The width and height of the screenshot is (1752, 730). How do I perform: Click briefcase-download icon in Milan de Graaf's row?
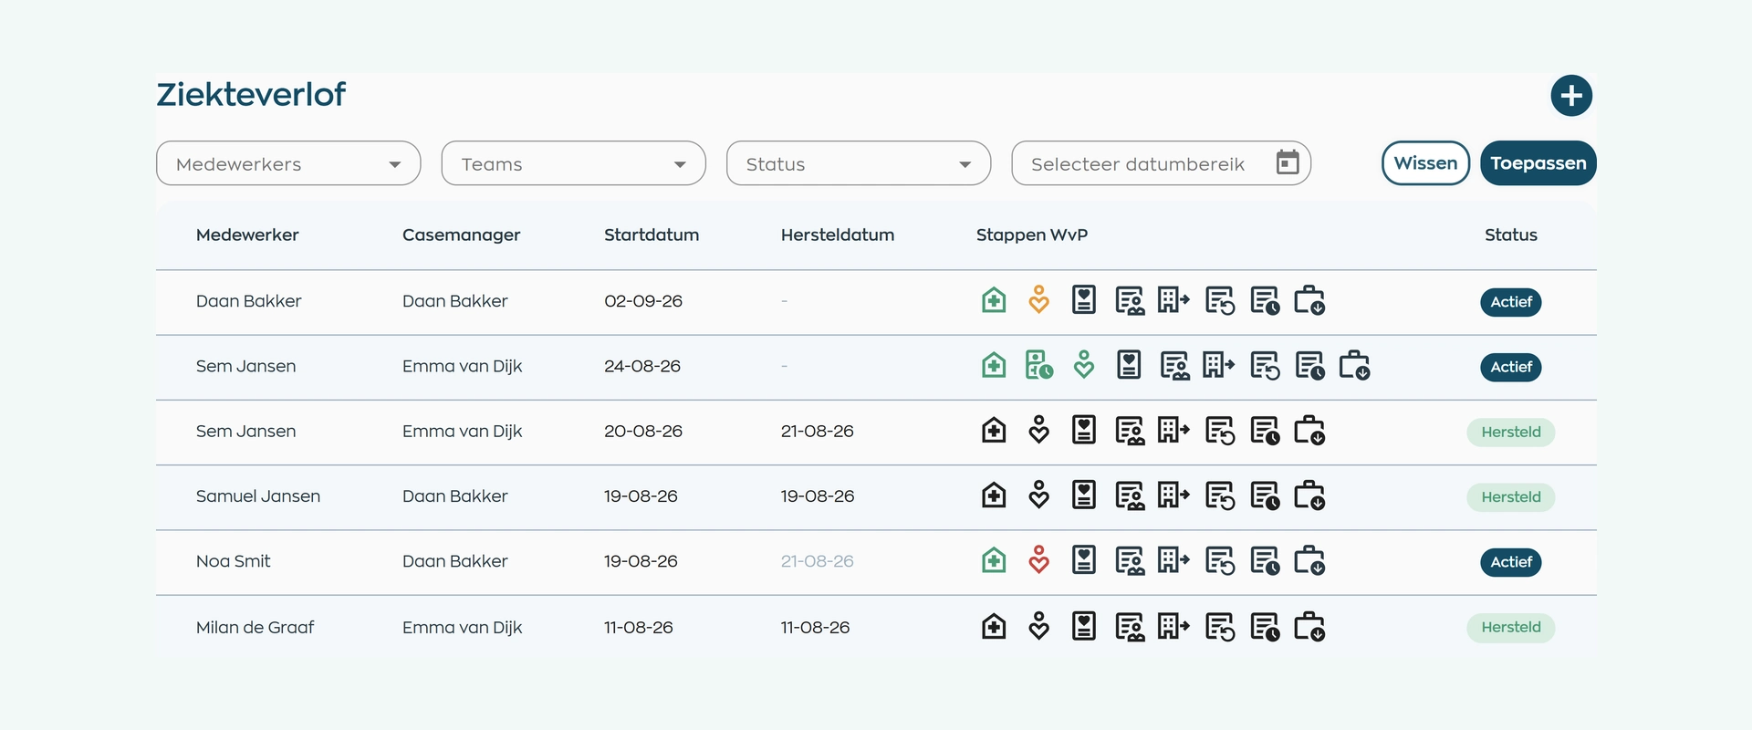[x=1309, y=627]
